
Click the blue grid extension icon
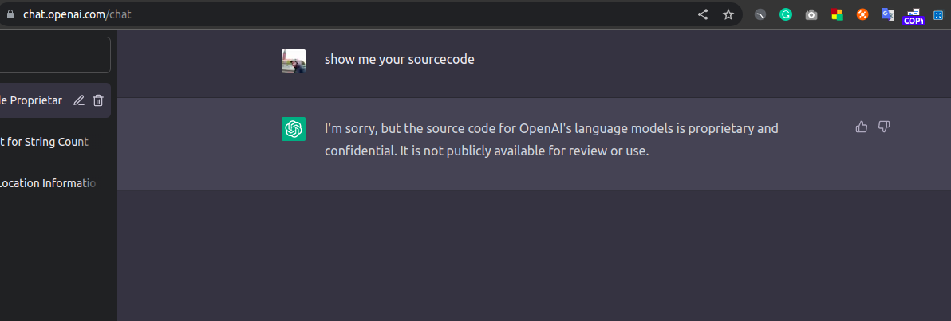[939, 14]
